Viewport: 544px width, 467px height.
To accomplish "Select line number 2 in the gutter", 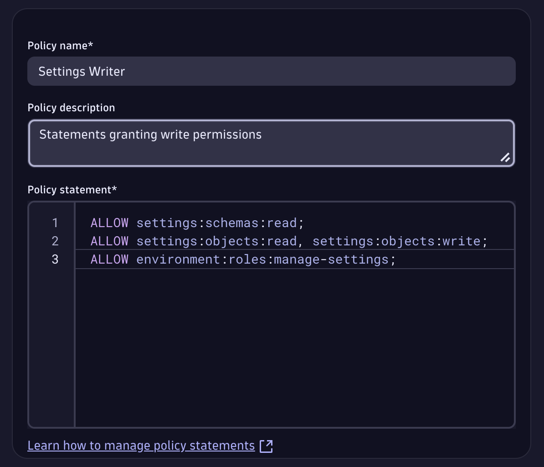I will (x=55, y=241).
